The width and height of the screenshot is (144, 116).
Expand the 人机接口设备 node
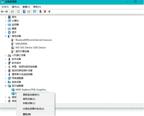[6, 56]
